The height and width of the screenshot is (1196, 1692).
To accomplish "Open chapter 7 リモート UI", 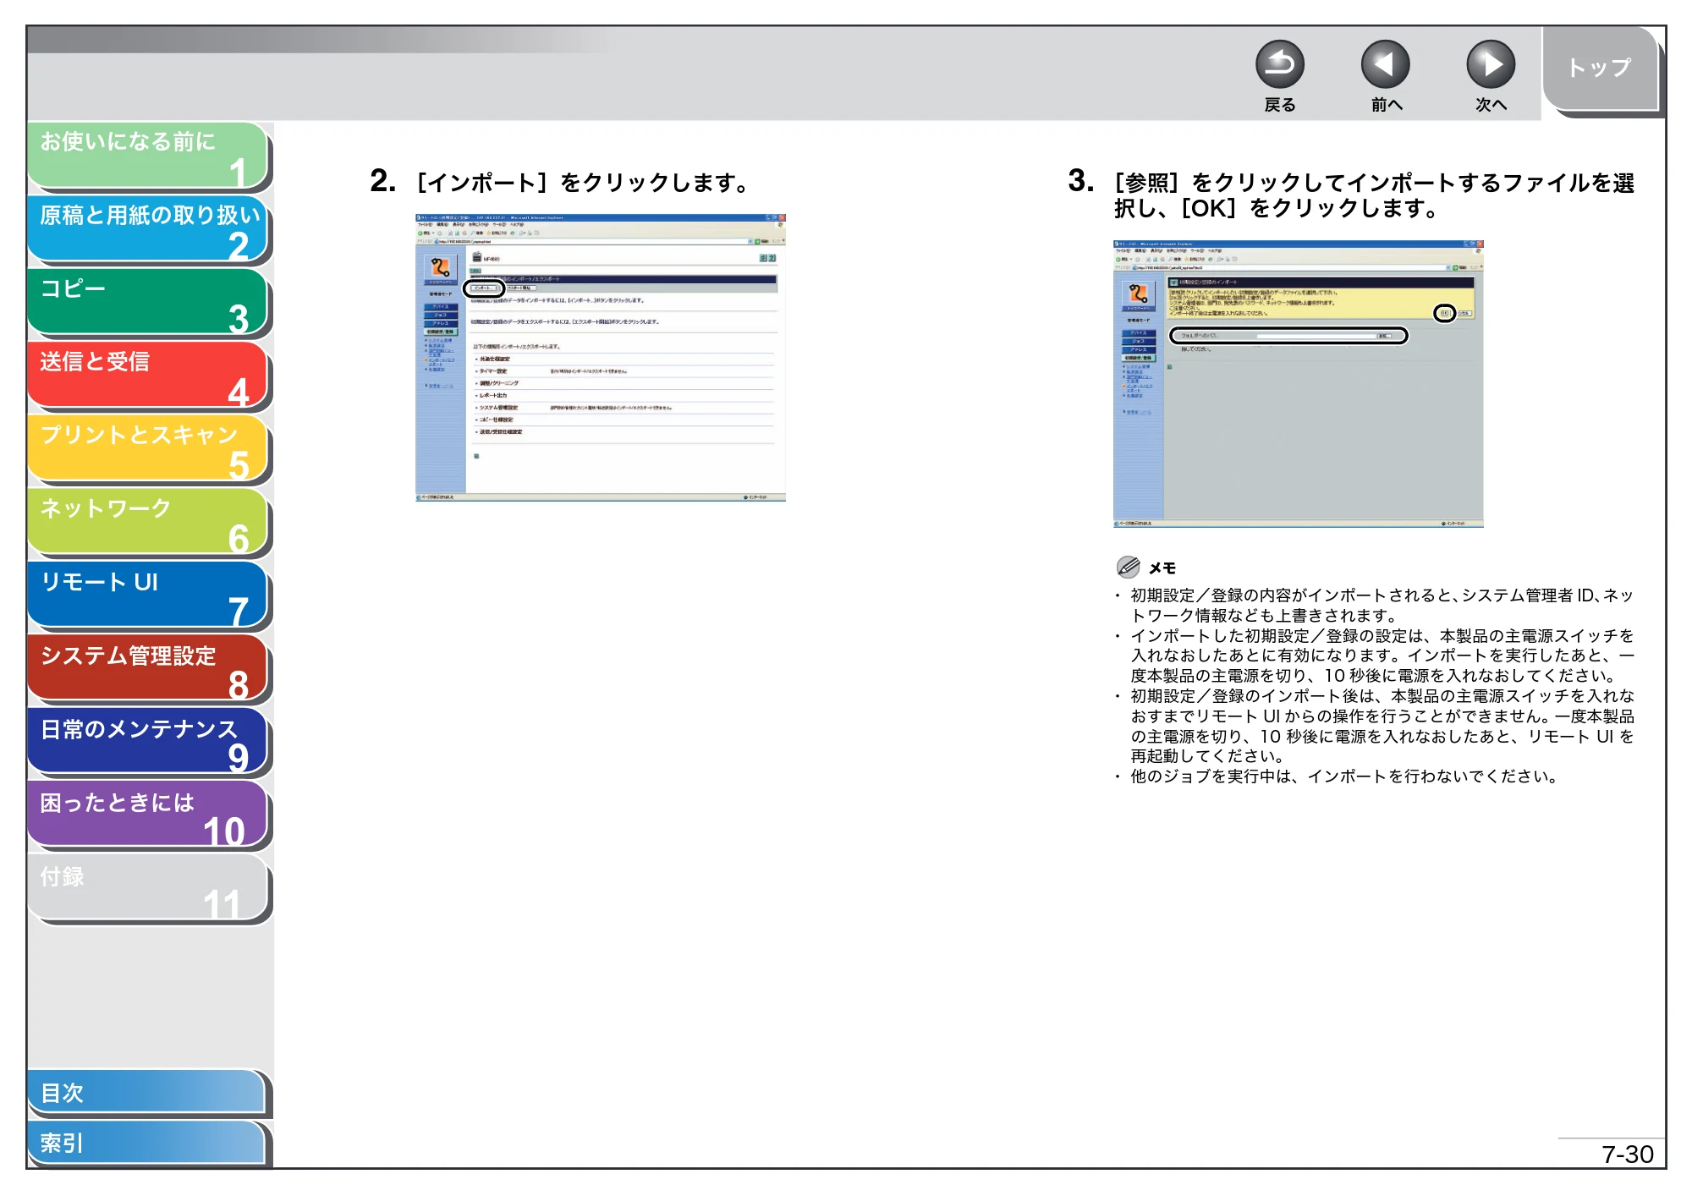I will [x=148, y=595].
